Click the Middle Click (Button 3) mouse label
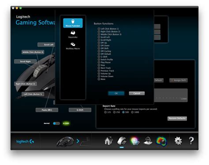The image size is (209, 165). 33,52
